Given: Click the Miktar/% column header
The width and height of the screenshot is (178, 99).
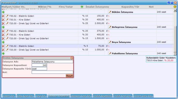Looking at the screenshot, I should (45, 7).
